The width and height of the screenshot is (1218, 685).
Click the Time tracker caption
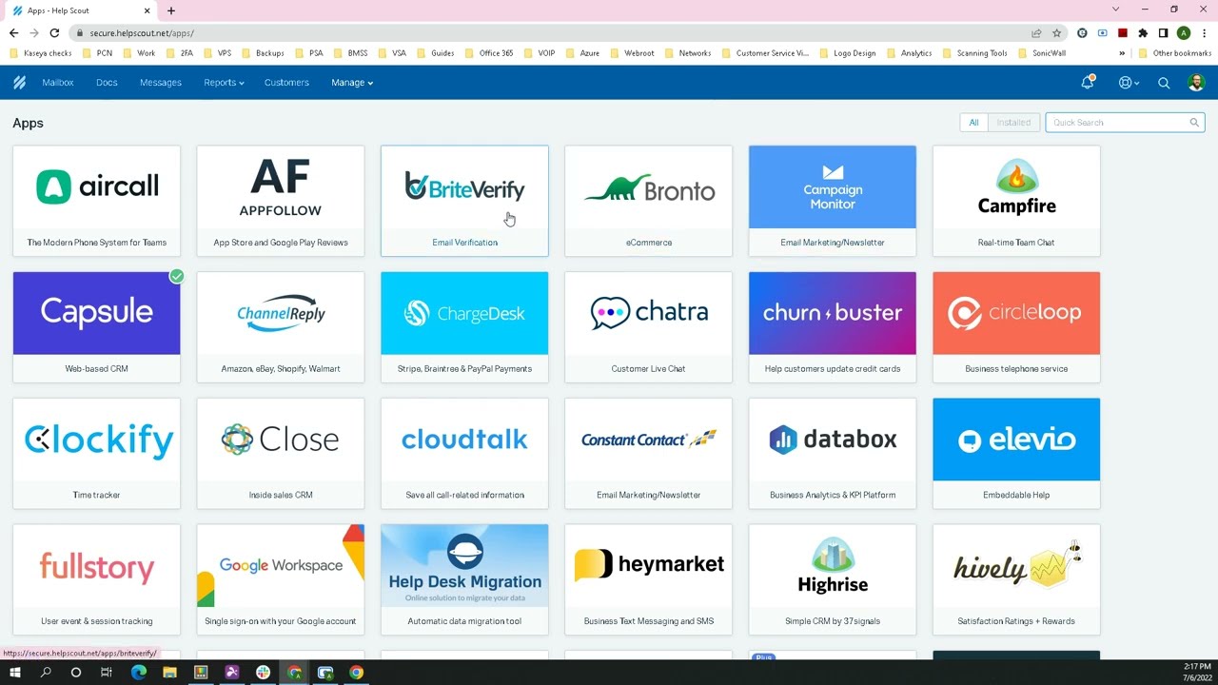click(96, 495)
